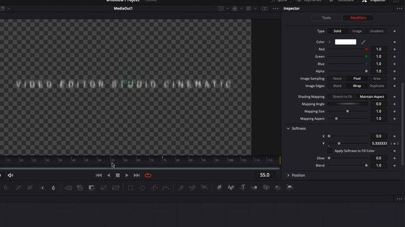Image resolution: width=405 pixels, height=227 pixels.
Task: Open Inspector panel three-dot options menu
Action: click(x=399, y=8)
